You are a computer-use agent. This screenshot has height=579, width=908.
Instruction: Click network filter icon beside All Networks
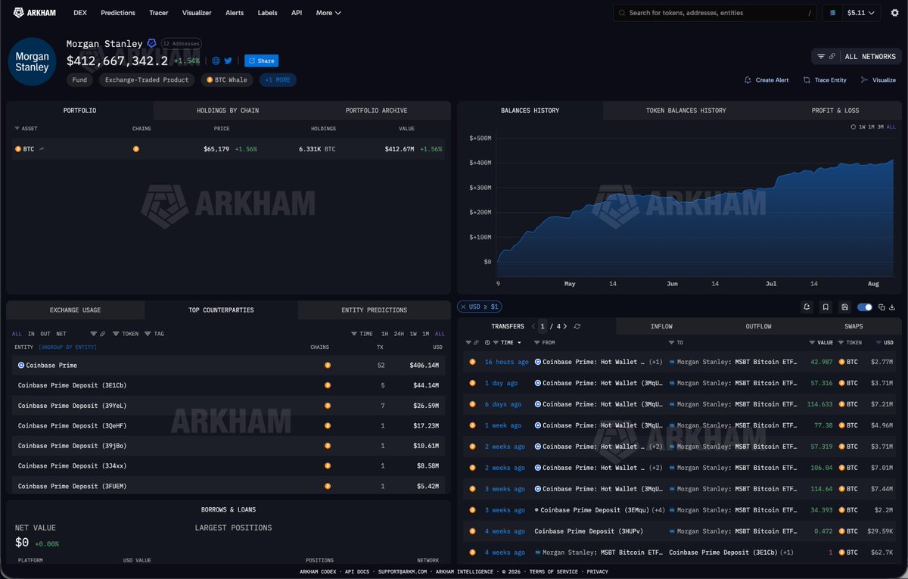pyautogui.click(x=821, y=56)
